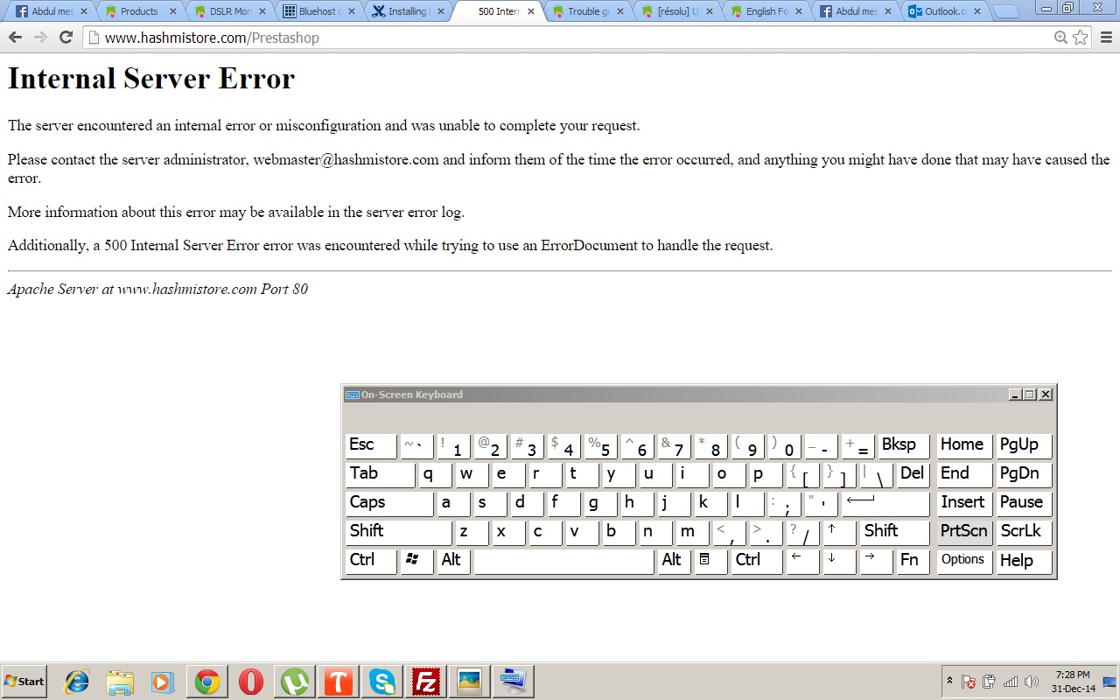Click the PrtScn key on On-Screen Keyboard
This screenshot has height=700, width=1120.
(x=964, y=532)
